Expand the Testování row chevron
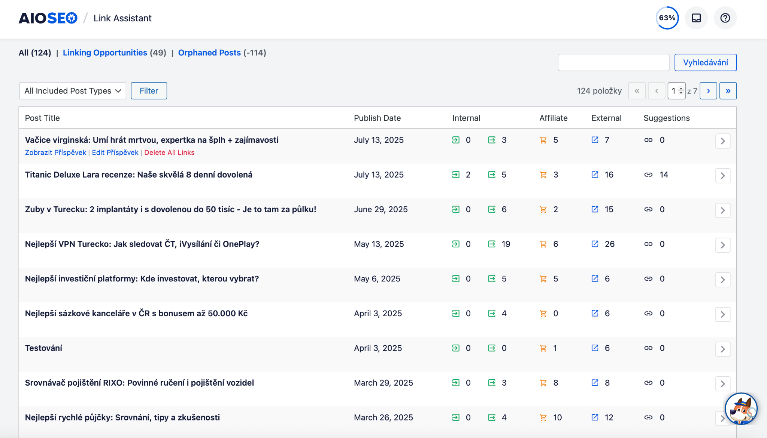 pyautogui.click(x=723, y=349)
